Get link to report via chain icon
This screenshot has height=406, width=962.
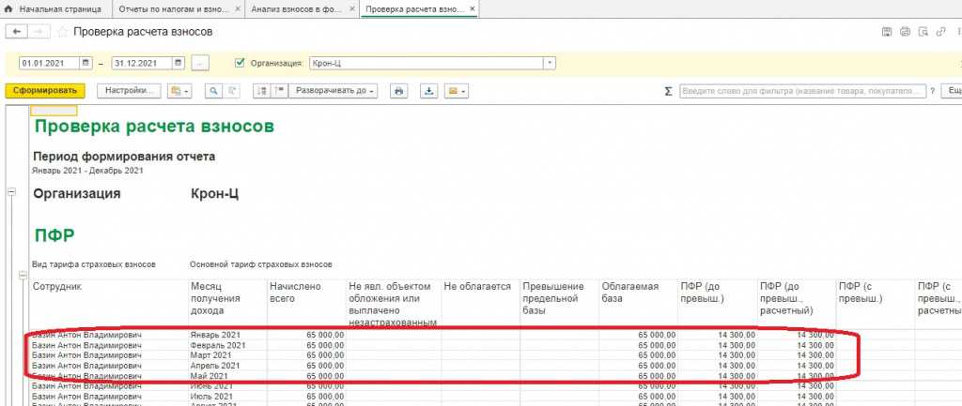[x=940, y=32]
